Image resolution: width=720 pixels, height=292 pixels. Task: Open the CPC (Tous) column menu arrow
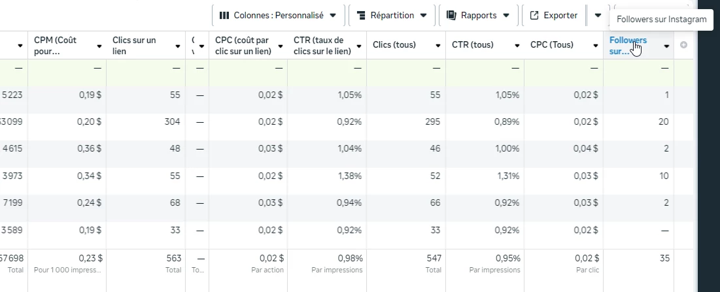(596, 46)
